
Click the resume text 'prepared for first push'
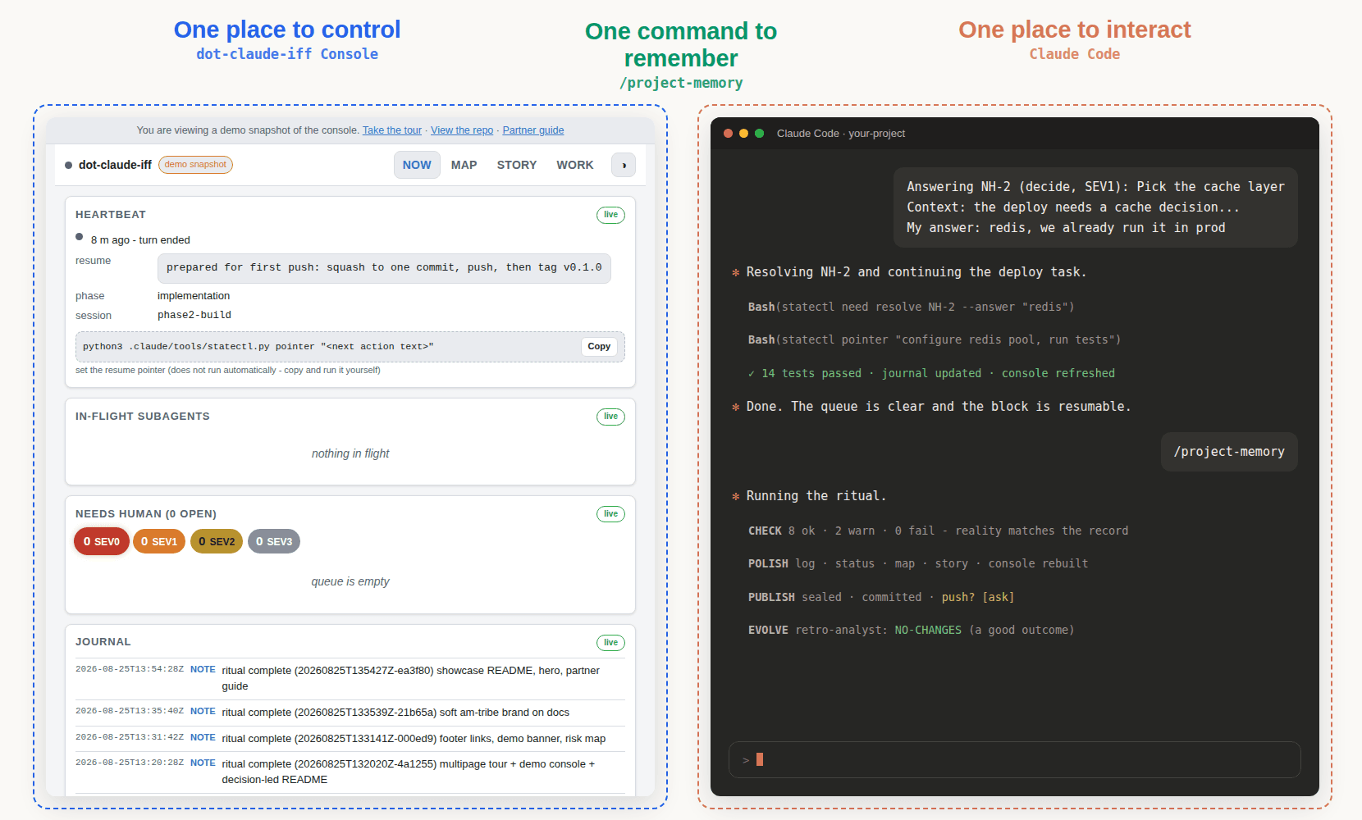[x=384, y=268]
